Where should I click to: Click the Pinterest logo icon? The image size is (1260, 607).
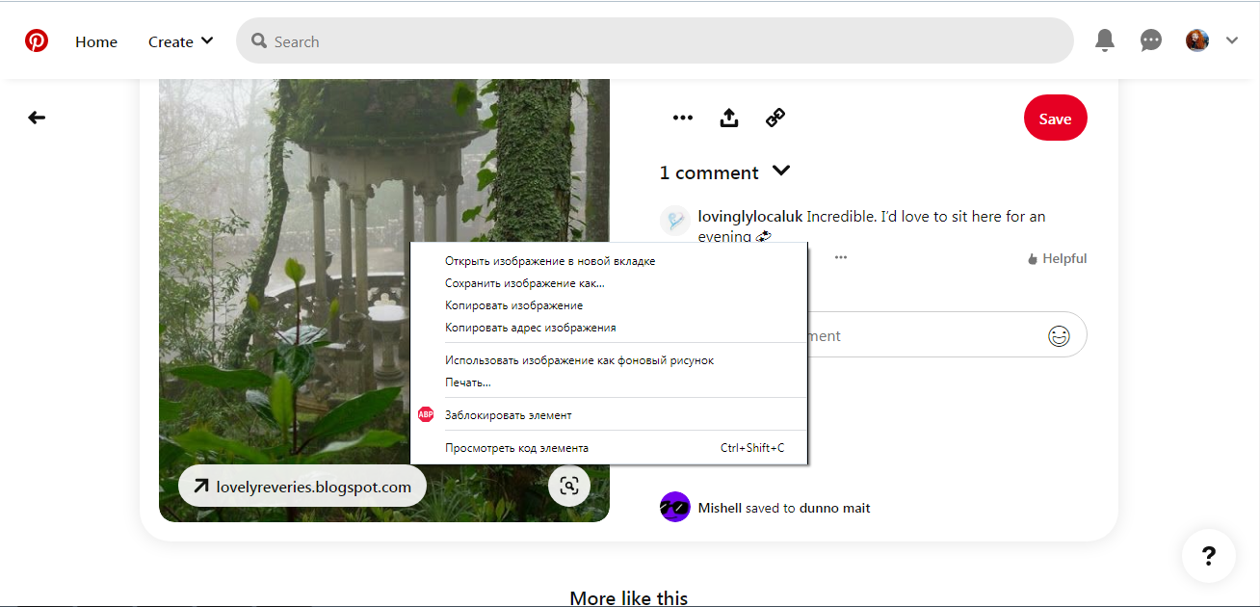pyautogui.click(x=37, y=41)
